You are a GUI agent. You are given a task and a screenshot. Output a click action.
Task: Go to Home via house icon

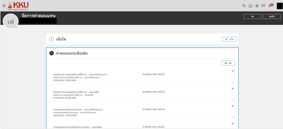[250, 5]
